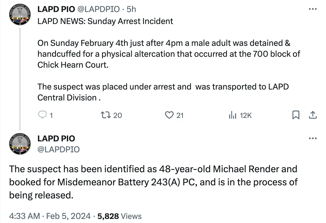Share the LAPD NEWS tweet
The height and width of the screenshot is (223, 326).
[313, 115]
